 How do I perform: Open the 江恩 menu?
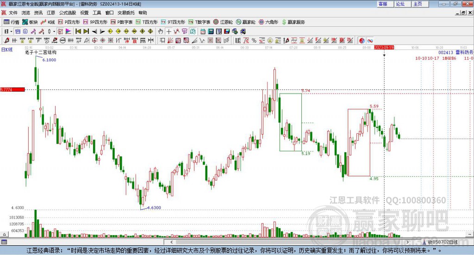pyautogui.click(x=51, y=12)
